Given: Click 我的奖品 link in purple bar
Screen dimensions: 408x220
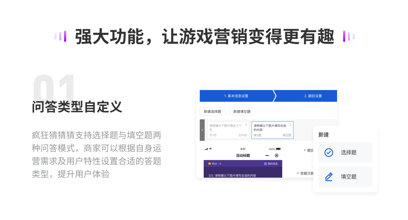Looking at the screenshot, I should click(272, 164).
